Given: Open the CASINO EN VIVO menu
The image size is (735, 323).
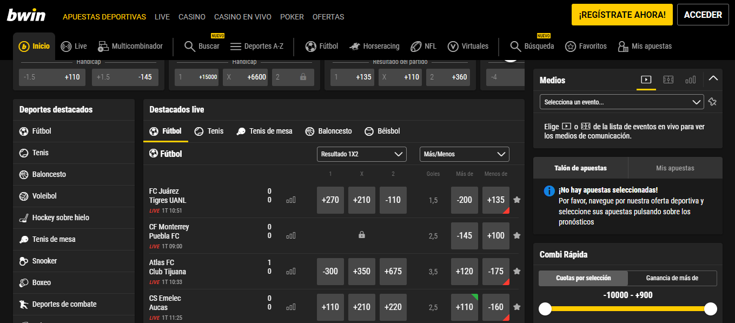Looking at the screenshot, I should click(x=242, y=17).
